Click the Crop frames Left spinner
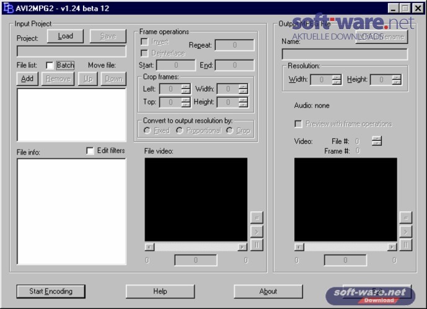Viewport: 427px width, 309px height. 186,89
